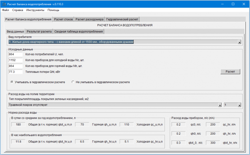Click Горячая qh_hr,u,л label

(x=104, y=142)
